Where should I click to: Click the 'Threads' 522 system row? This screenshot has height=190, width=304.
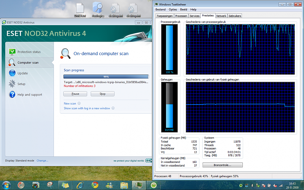(223, 145)
